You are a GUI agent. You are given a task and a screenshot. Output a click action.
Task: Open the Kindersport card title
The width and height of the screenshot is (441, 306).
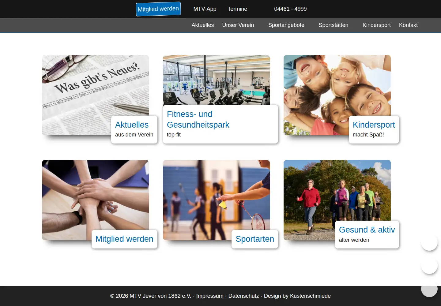point(374,125)
